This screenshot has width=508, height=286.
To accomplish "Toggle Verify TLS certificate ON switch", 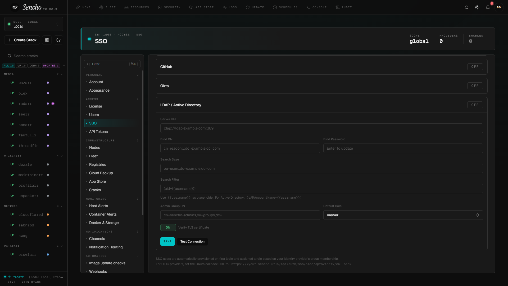I will [x=168, y=227].
